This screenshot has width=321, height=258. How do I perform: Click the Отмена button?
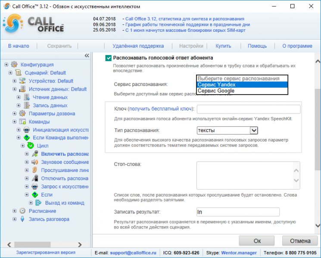pyautogui.click(x=300, y=241)
